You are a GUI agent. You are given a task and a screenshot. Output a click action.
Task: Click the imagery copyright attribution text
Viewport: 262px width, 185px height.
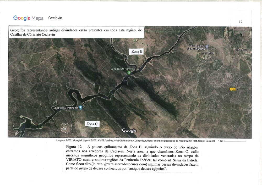click(135, 141)
